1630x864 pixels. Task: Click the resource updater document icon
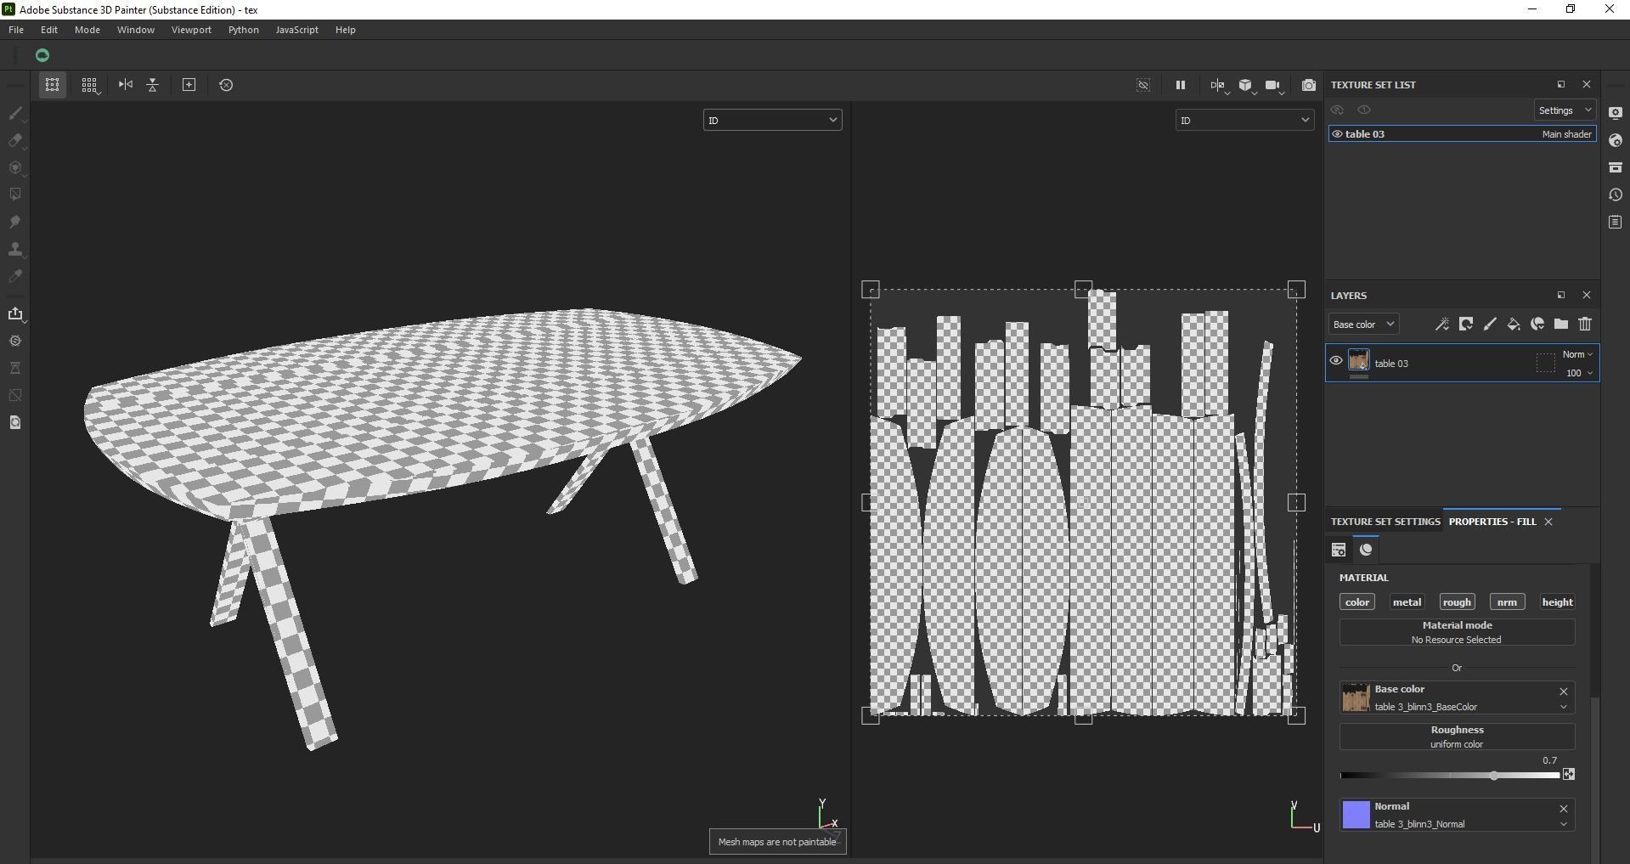pyautogui.click(x=15, y=422)
